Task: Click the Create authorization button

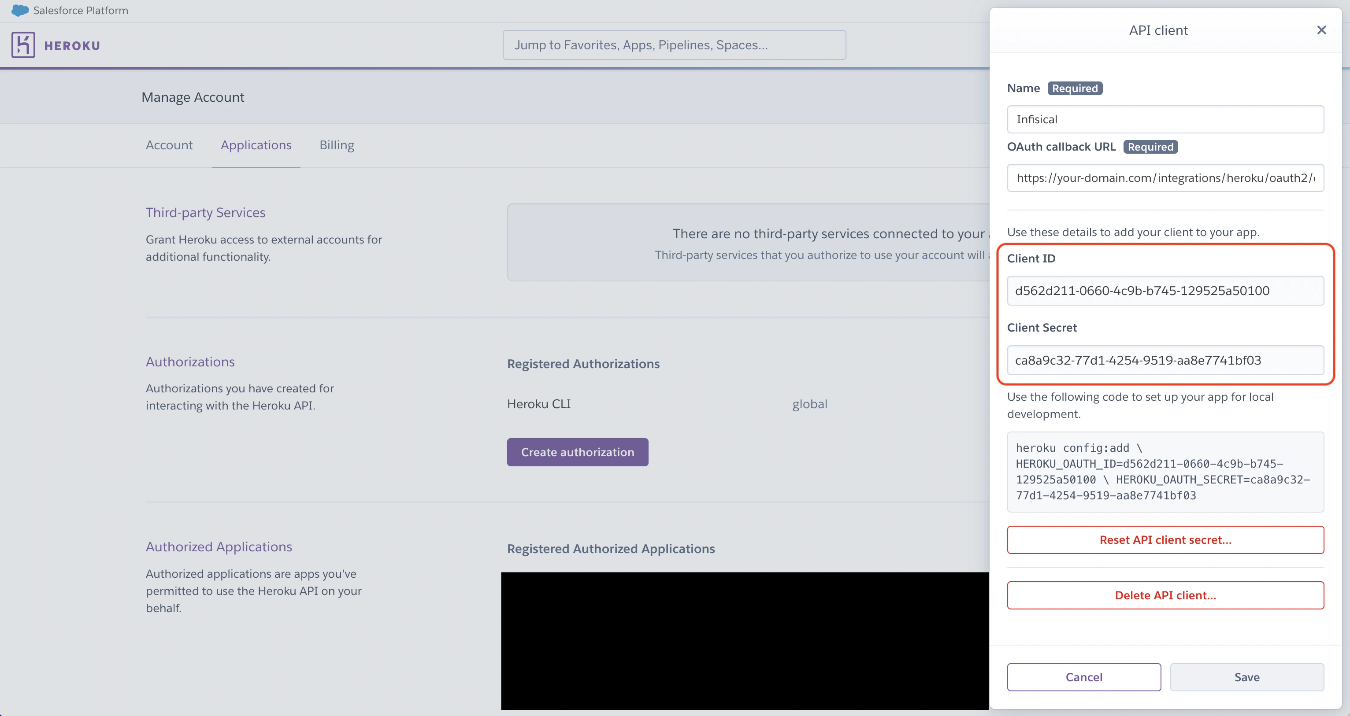Action: 578,452
